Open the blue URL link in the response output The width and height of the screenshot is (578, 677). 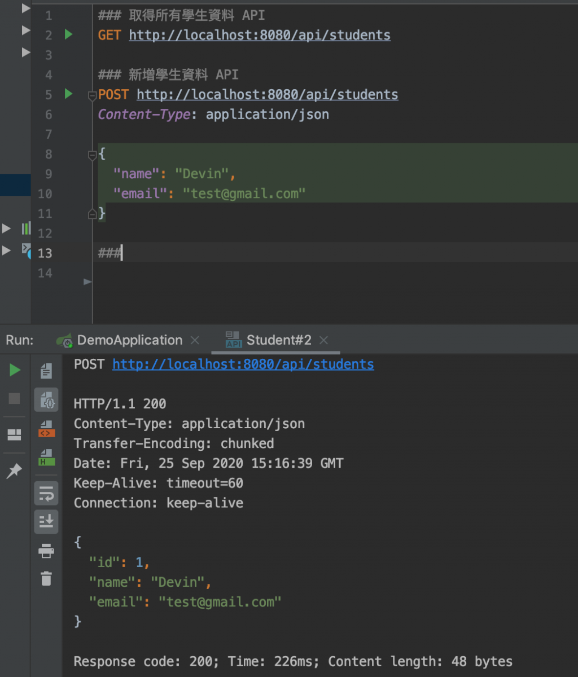[x=243, y=364]
